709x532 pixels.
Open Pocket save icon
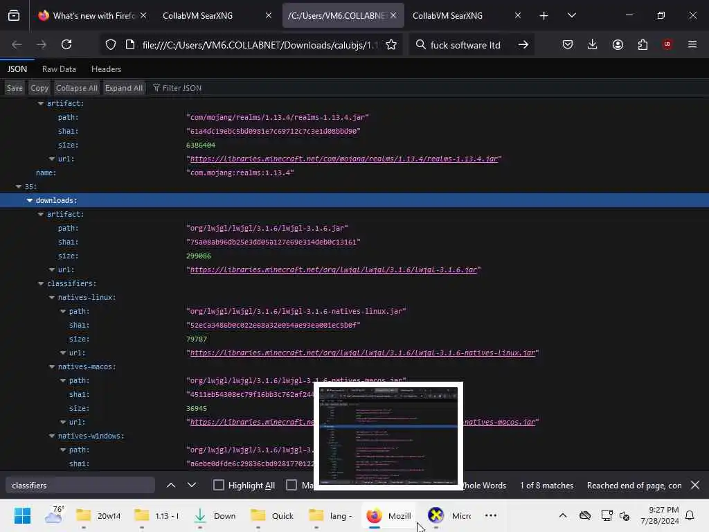pos(568,44)
